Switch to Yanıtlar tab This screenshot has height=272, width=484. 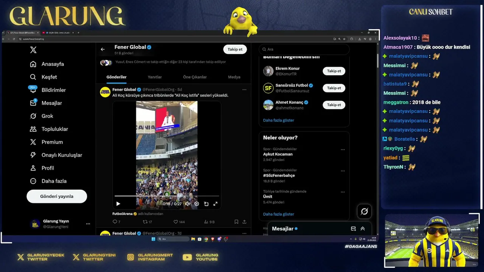[155, 77]
